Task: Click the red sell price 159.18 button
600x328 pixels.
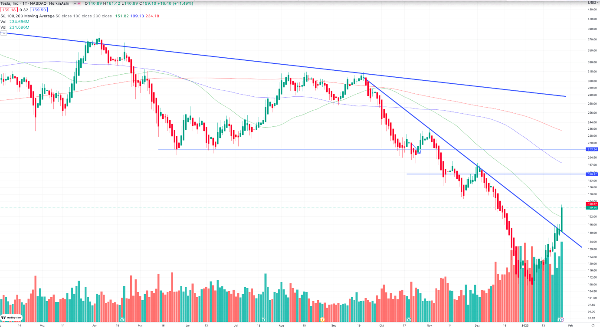Action: coord(9,10)
